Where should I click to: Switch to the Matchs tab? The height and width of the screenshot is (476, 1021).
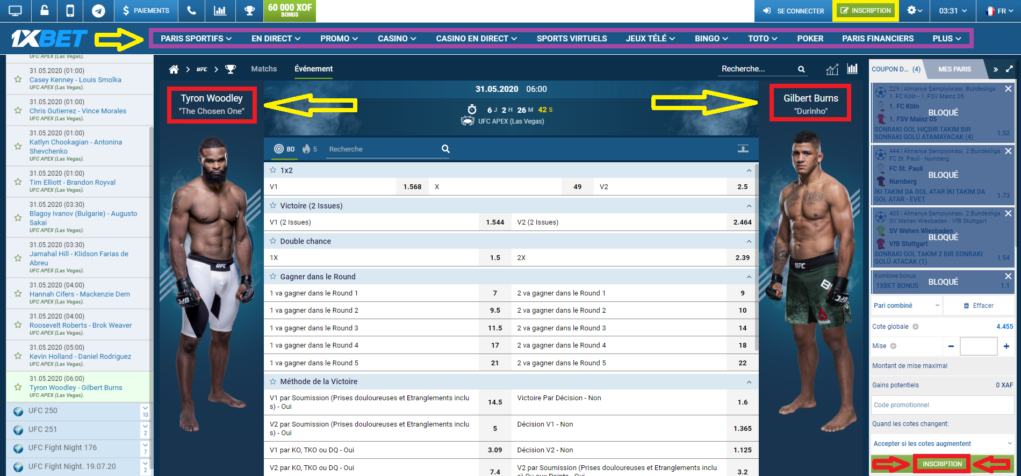click(264, 69)
